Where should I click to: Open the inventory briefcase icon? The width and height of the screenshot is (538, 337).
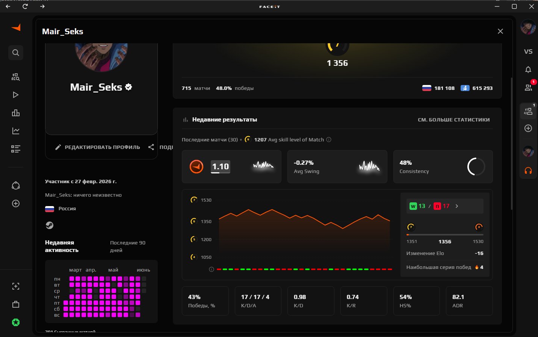pos(16,304)
